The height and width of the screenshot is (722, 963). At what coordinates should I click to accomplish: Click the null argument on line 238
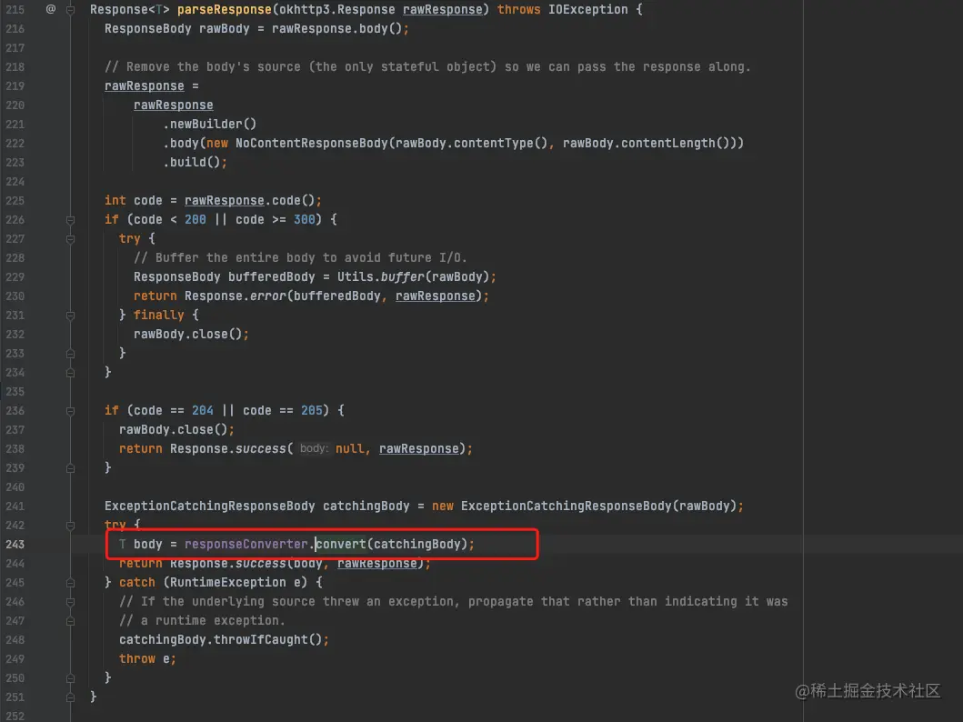[349, 449]
